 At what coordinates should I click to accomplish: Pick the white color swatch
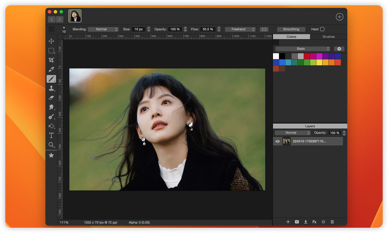click(x=276, y=56)
